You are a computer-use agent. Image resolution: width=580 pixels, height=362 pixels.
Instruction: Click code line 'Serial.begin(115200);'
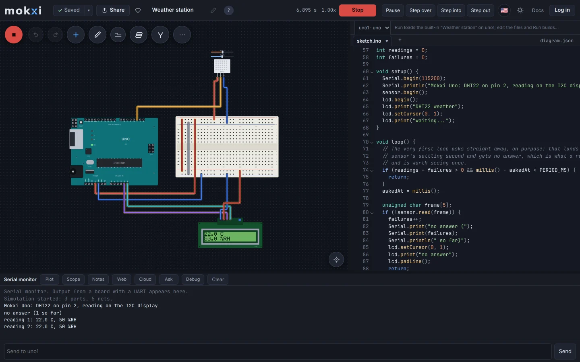(414, 78)
